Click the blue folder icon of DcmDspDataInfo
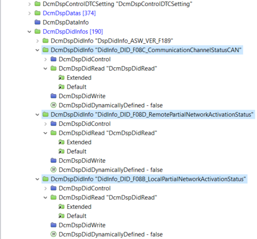The image size is (257, 239). pyautogui.click(x=37, y=22)
